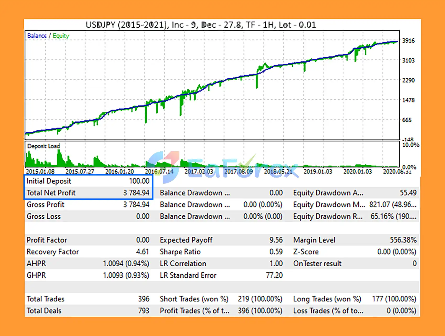Click the LR Correlation value 1.00
The image size is (445, 336).
coord(276,263)
